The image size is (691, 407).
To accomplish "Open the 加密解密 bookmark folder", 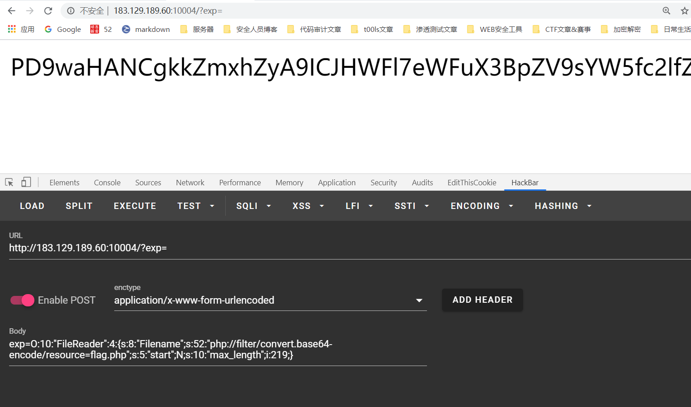I will pyautogui.click(x=620, y=29).
